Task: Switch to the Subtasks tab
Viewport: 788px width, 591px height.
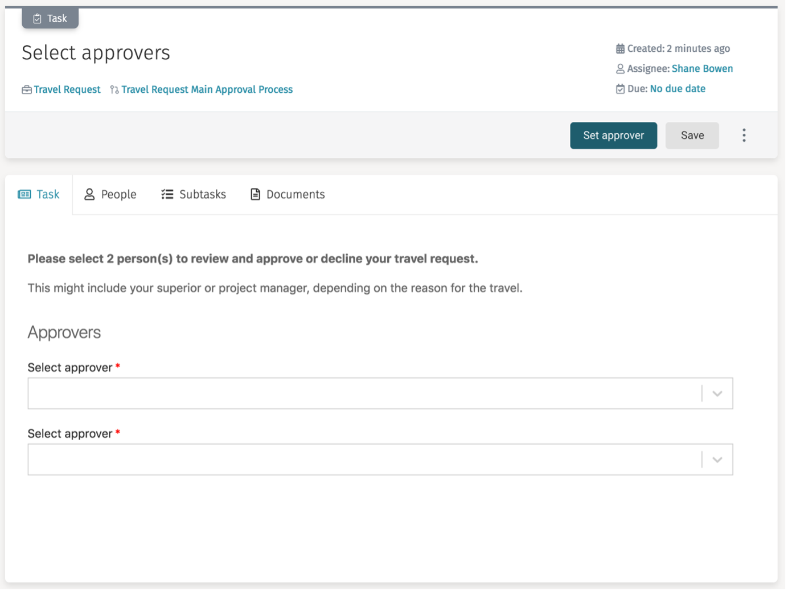Action: (x=202, y=194)
